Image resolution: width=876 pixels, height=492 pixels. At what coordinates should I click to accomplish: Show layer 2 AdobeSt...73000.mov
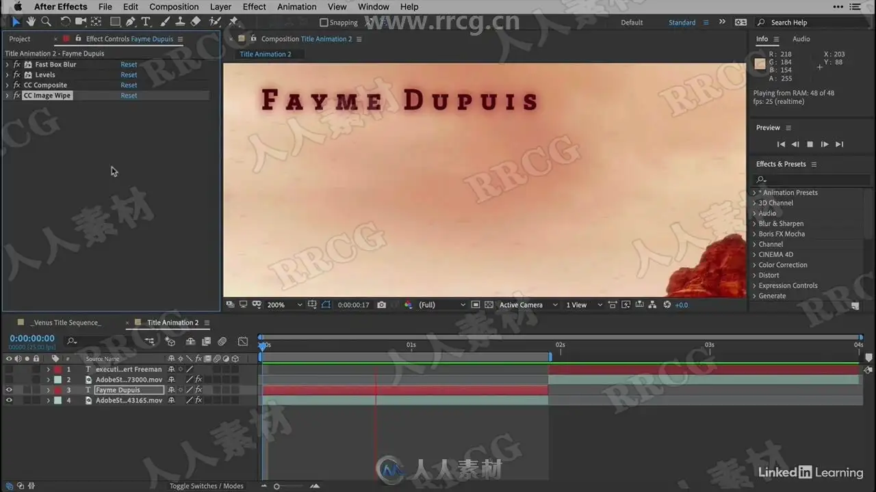(9, 380)
